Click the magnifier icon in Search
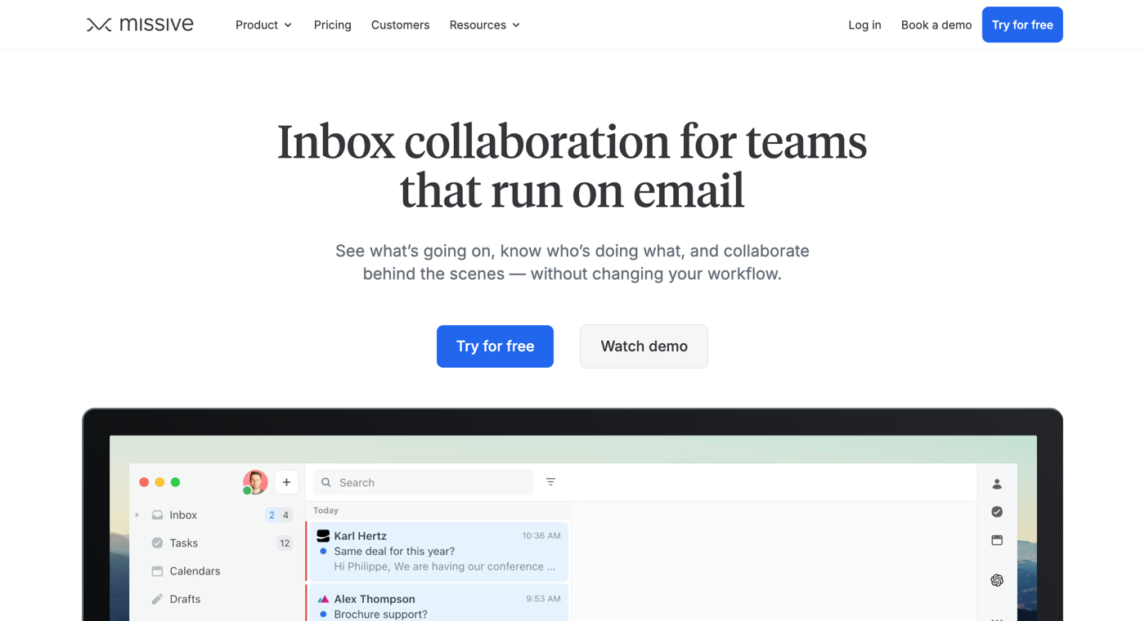Screen dimensions: 1145x621 [x=326, y=483]
